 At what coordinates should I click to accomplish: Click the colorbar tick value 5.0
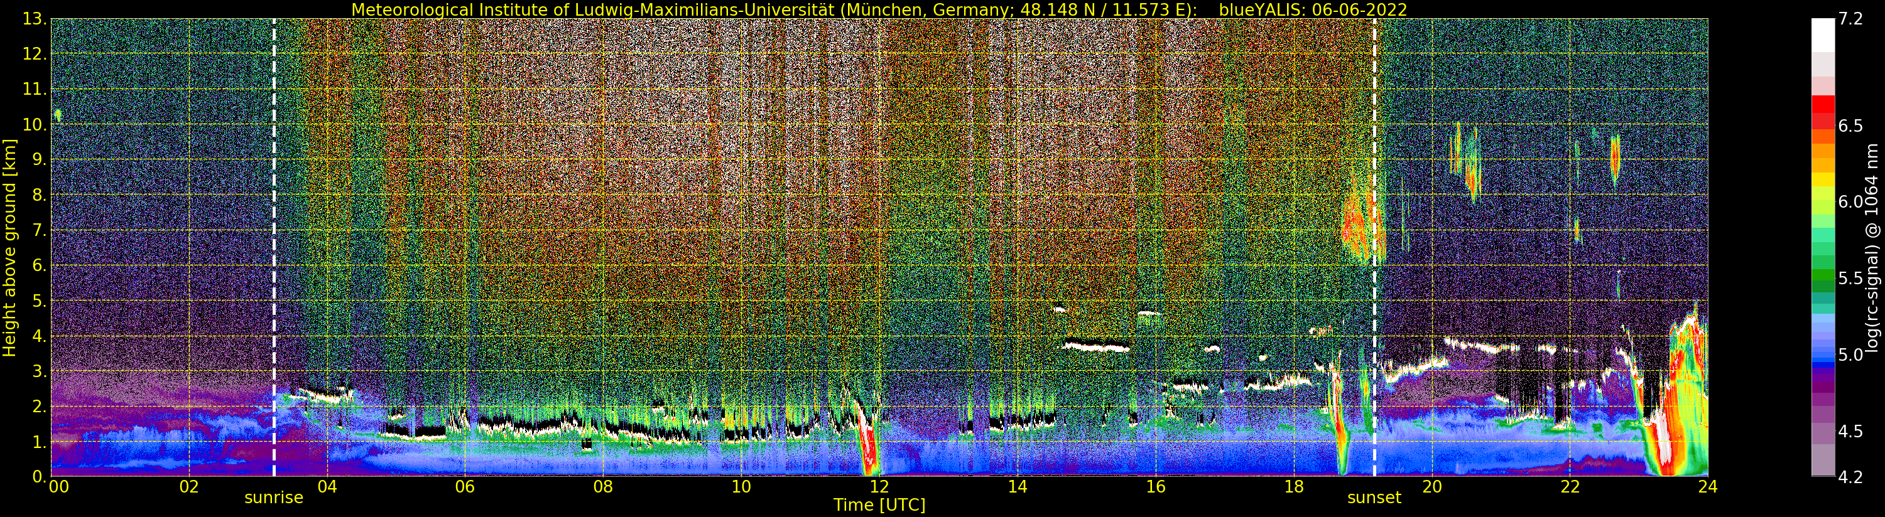point(1850,354)
